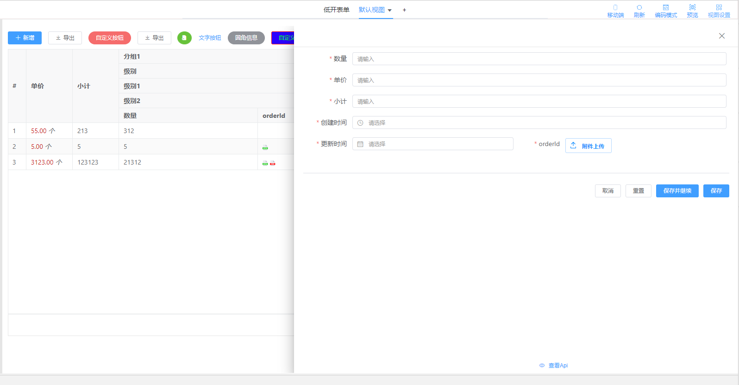Click the 保存并继续 button

coord(677,191)
